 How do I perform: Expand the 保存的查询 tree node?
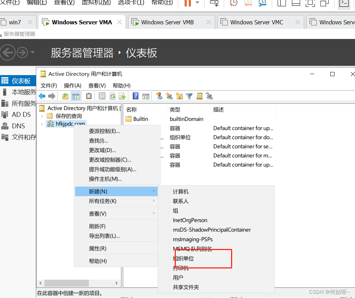[x=42, y=116]
